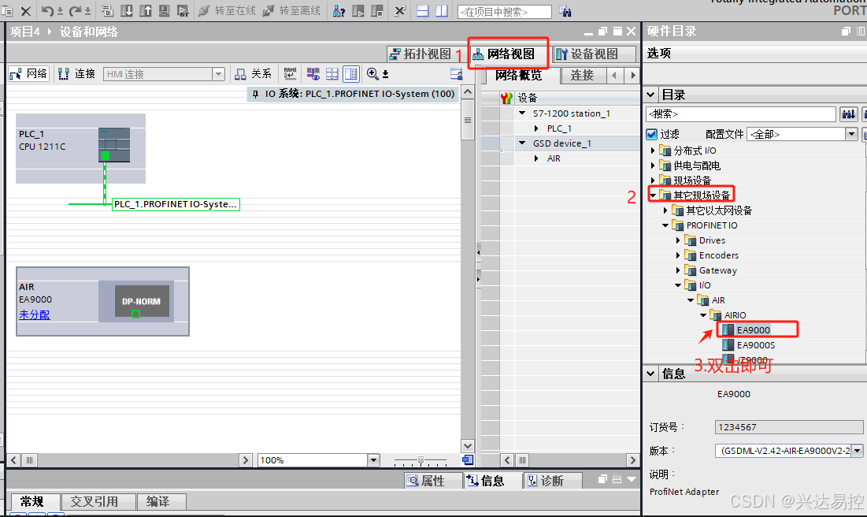Click the 未分配 unassigned link on AIR

coord(35,314)
